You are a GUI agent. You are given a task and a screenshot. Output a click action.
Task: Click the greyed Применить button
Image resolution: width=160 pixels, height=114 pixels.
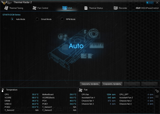click(x=149, y=84)
